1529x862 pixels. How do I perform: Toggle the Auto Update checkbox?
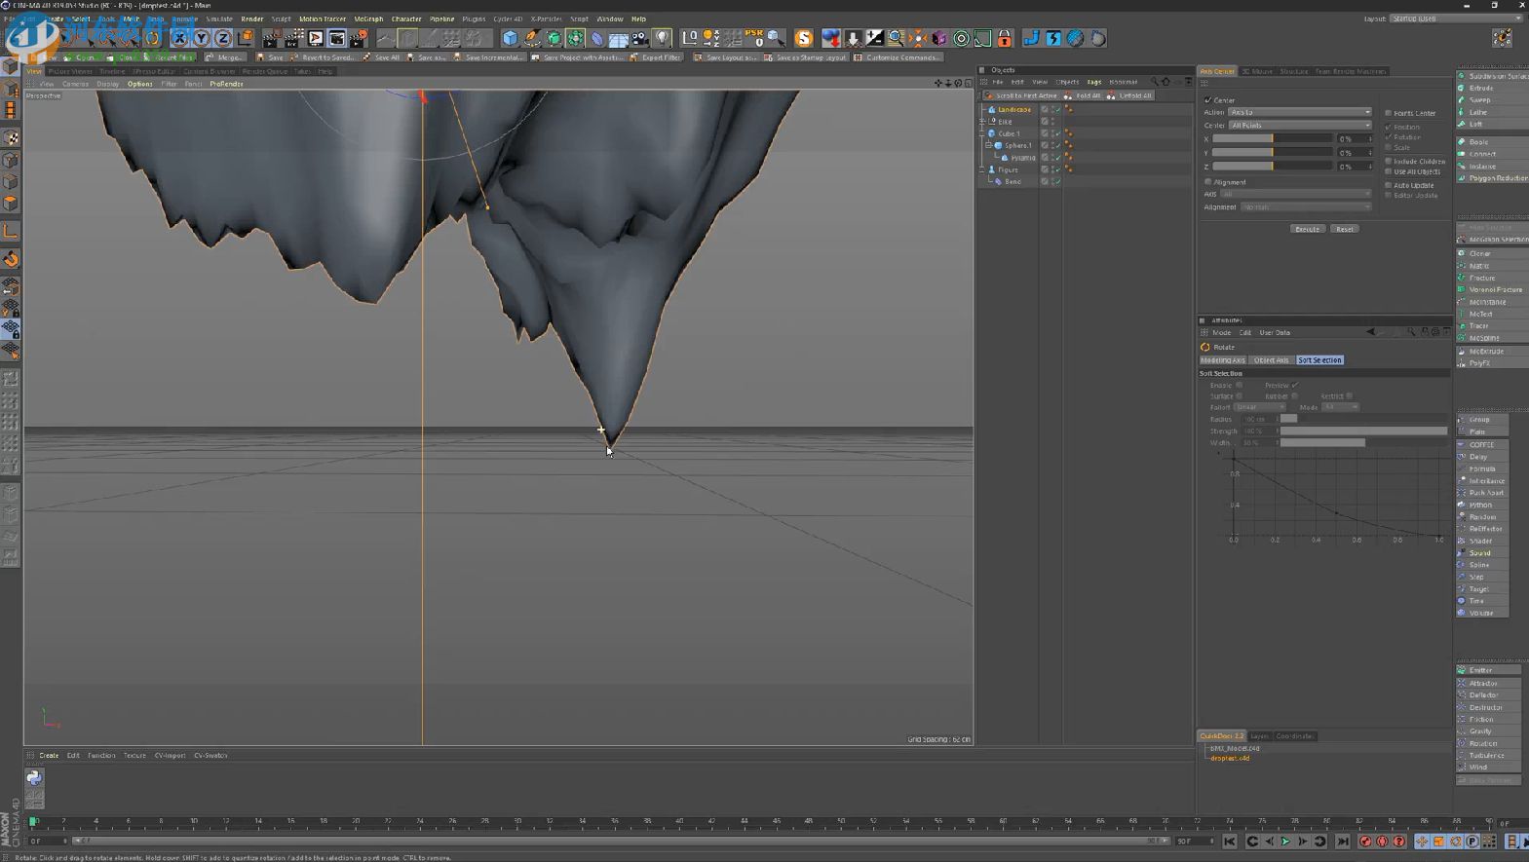(1389, 185)
